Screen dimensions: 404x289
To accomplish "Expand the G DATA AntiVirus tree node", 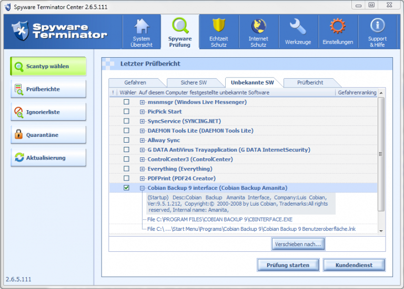I will pos(142,150).
